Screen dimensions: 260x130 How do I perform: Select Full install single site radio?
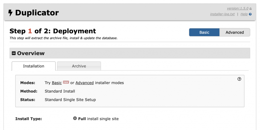pyautogui.click(x=75, y=118)
